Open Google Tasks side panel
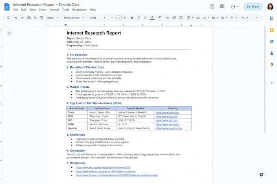The width and height of the screenshot is (277, 184). (x=272, y=41)
